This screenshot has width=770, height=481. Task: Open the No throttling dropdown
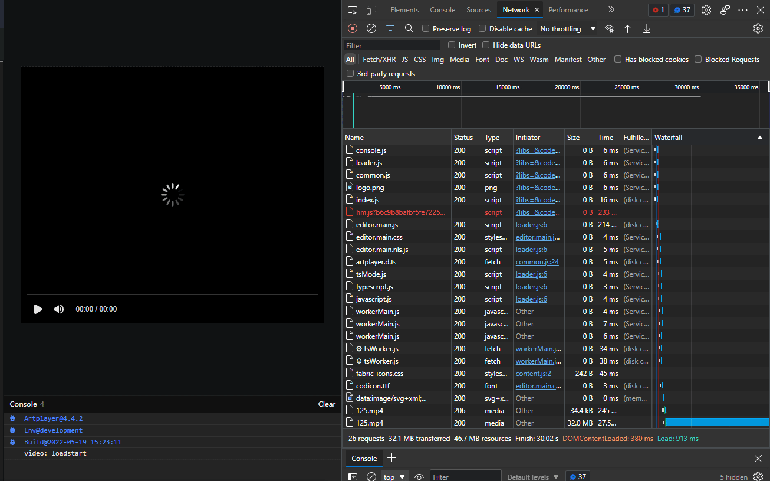click(567, 28)
